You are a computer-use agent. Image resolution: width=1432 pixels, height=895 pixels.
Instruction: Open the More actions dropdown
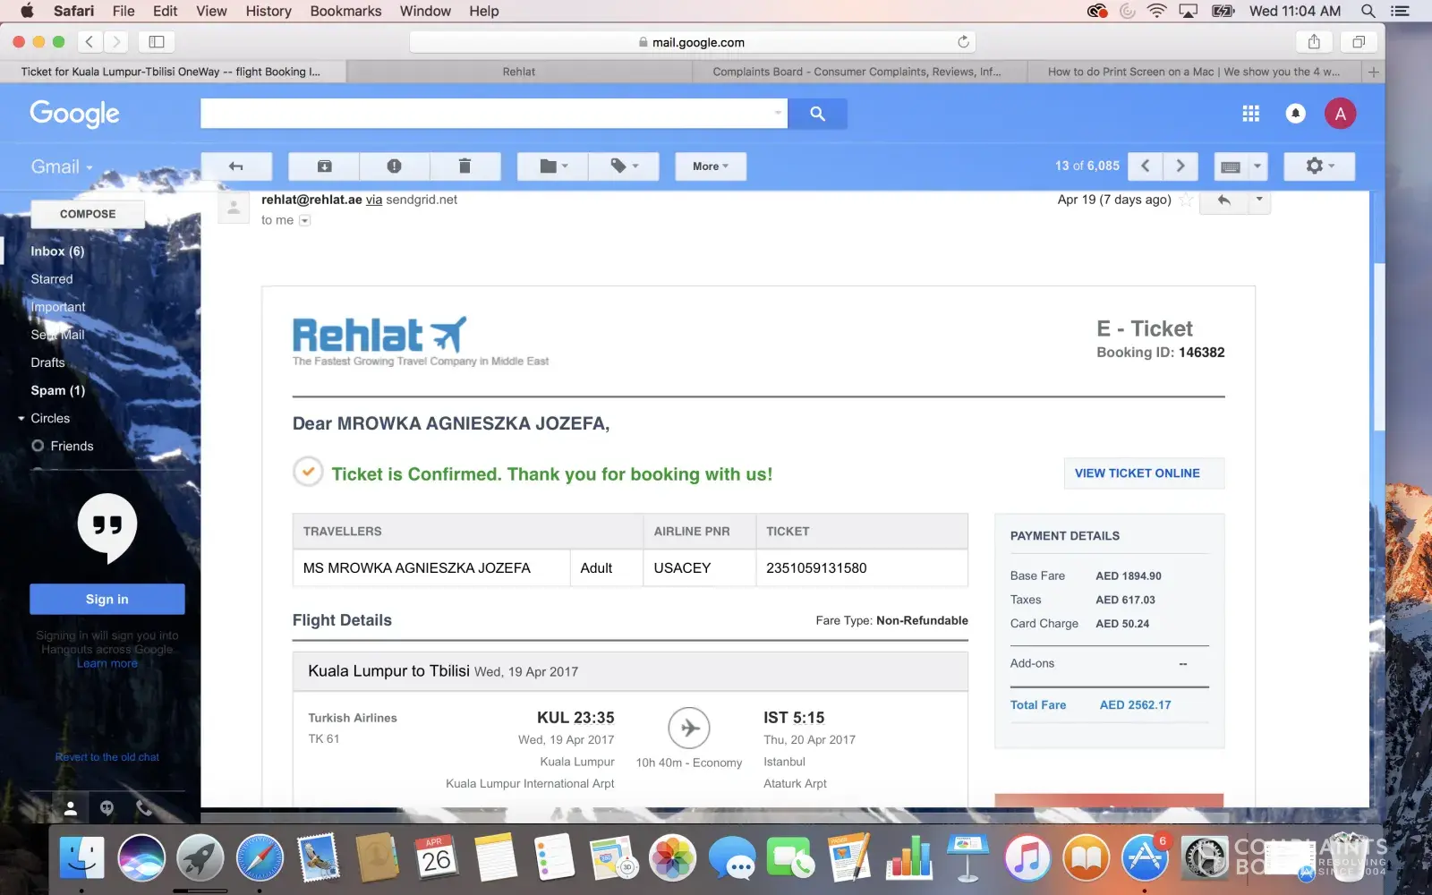tap(711, 166)
